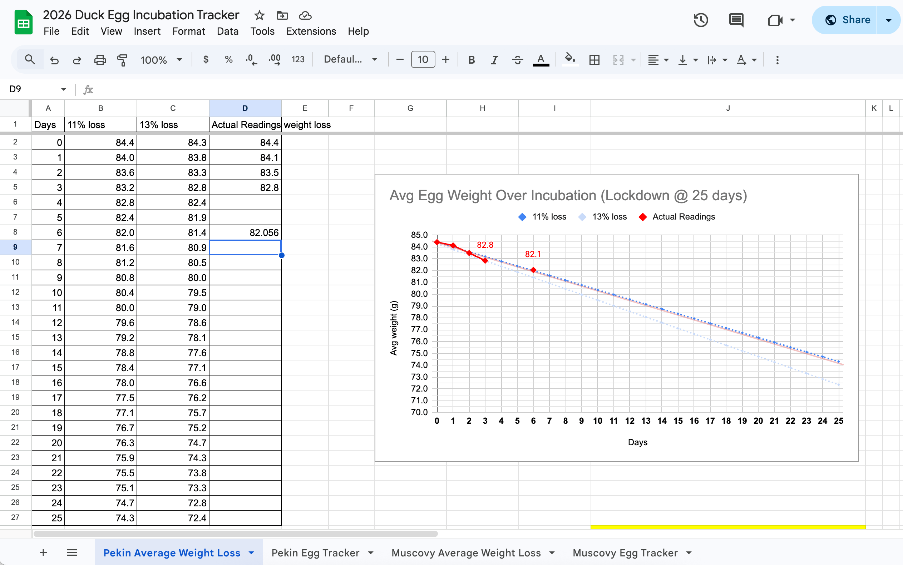Click the Share button

845,20
